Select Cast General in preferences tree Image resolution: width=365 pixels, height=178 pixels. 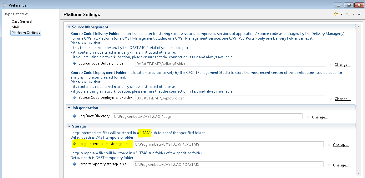pyautogui.click(x=22, y=21)
